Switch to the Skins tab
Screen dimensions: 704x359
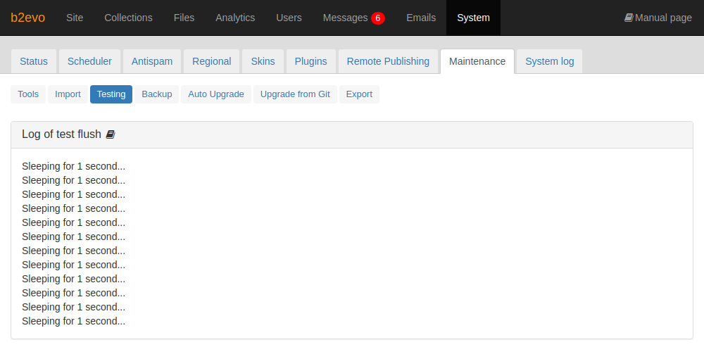click(263, 61)
